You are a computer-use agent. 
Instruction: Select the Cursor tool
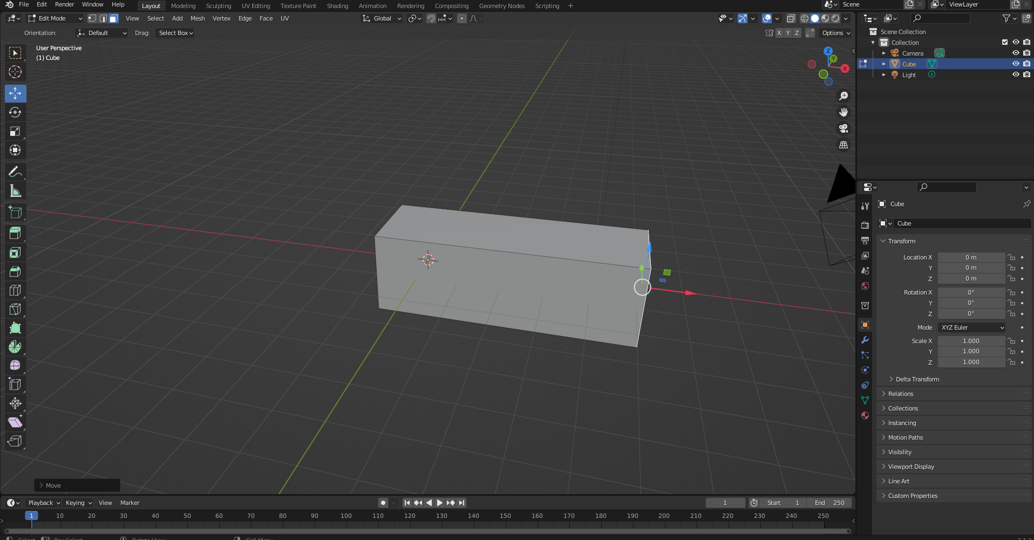(x=15, y=72)
